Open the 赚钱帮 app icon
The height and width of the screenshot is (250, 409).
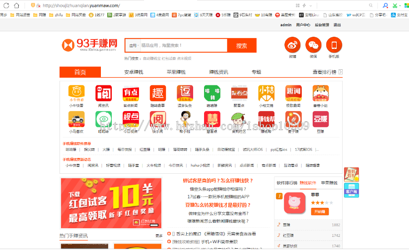(266, 119)
